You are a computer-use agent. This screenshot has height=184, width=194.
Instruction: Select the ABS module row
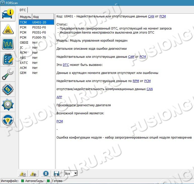point(37,58)
